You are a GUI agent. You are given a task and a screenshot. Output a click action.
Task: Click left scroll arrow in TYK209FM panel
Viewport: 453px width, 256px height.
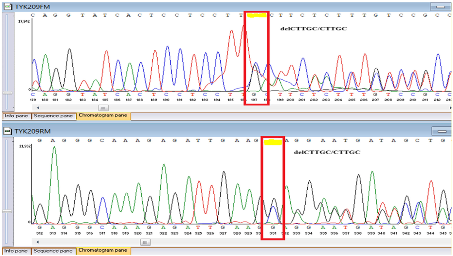point(38,108)
